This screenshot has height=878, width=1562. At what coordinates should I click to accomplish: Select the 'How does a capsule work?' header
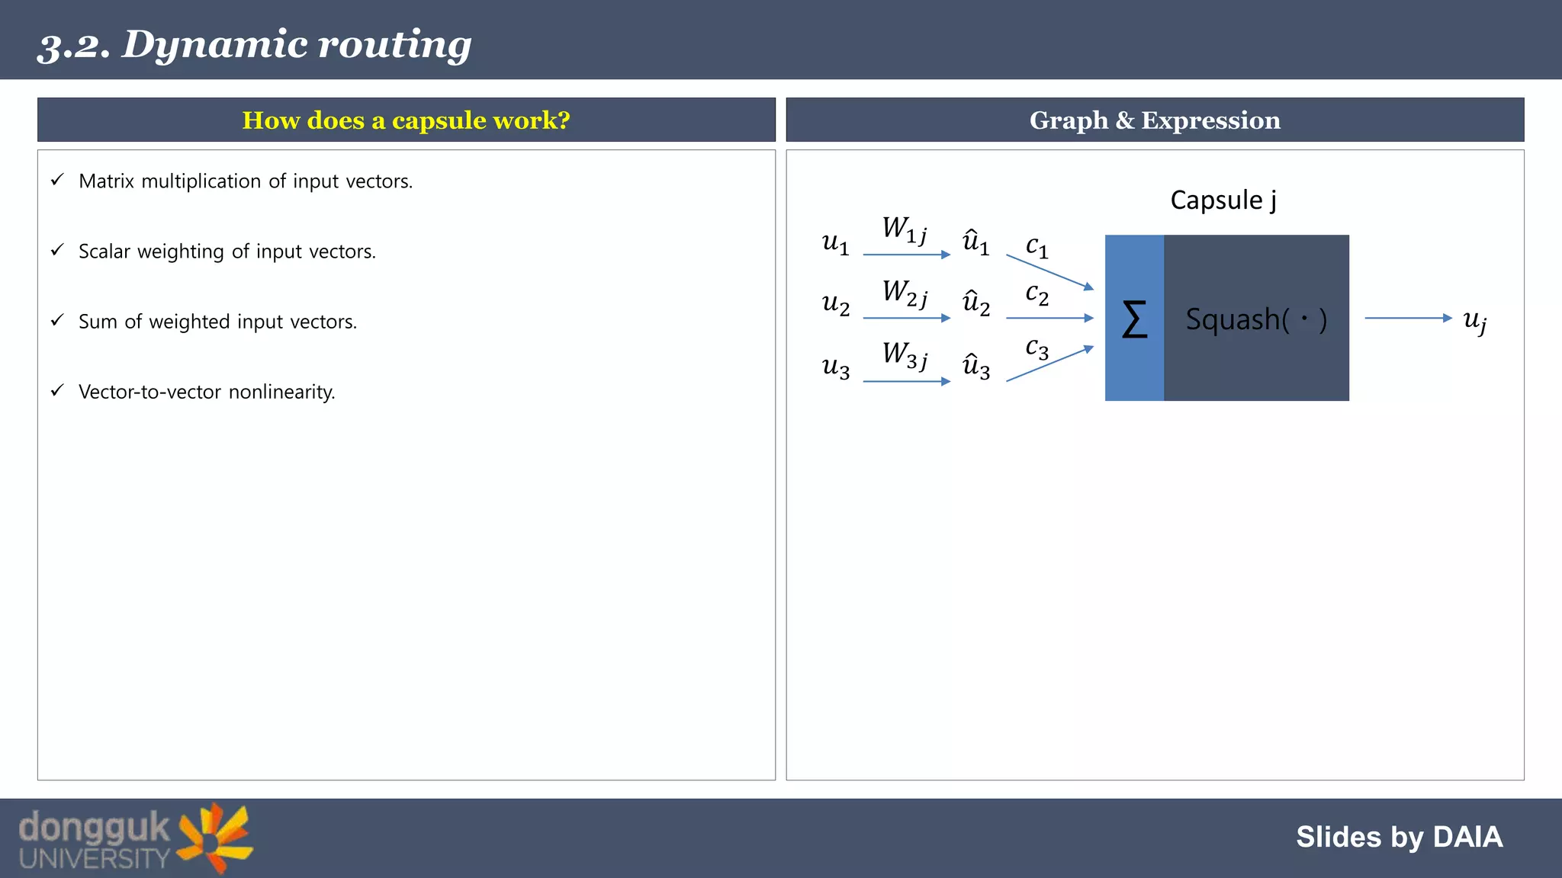(x=406, y=120)
